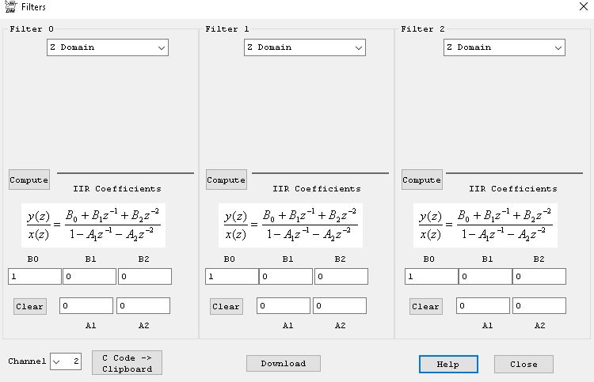Viewport: 594px width, 382px height.
Task: Open the Help button
Action: 448,364
